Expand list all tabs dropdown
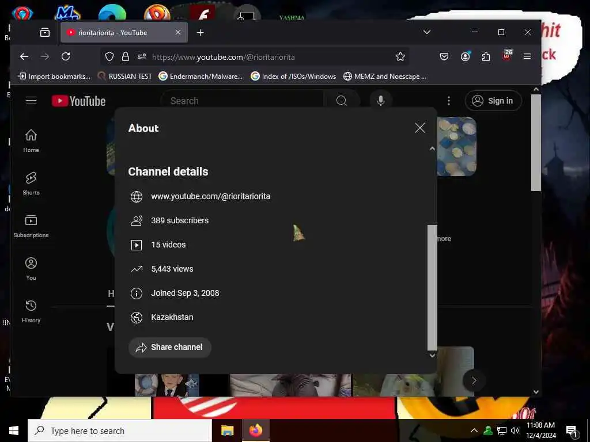Viewport: 590px width, 442px height. [x=427, y=32]
